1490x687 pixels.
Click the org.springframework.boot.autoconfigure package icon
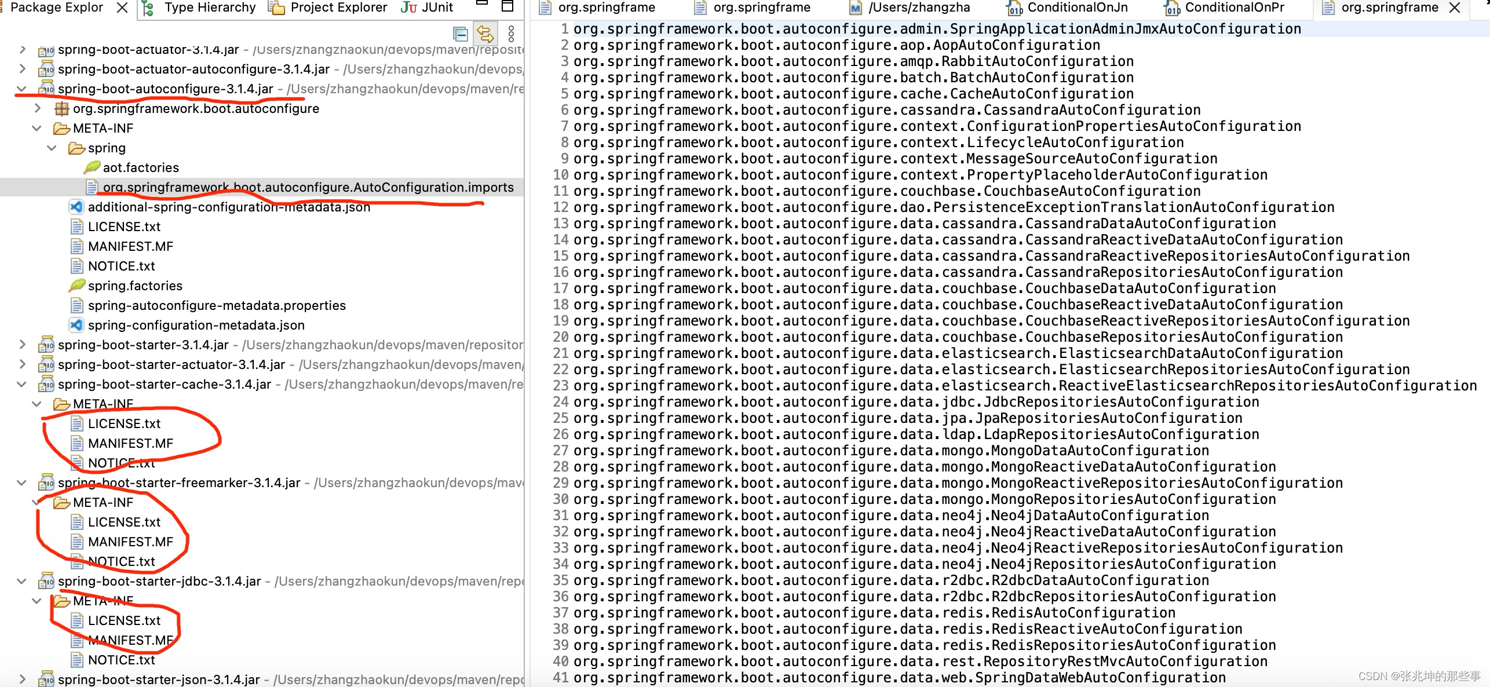pos(61,108)
